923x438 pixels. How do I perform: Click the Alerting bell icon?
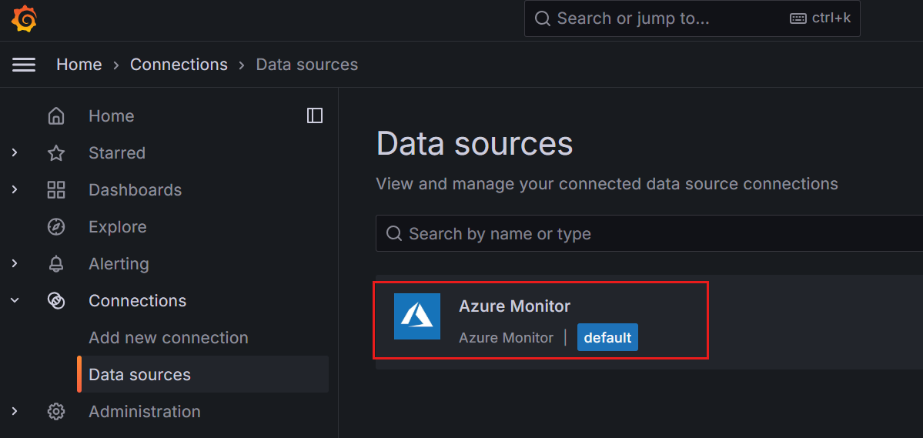pos(56,264)
